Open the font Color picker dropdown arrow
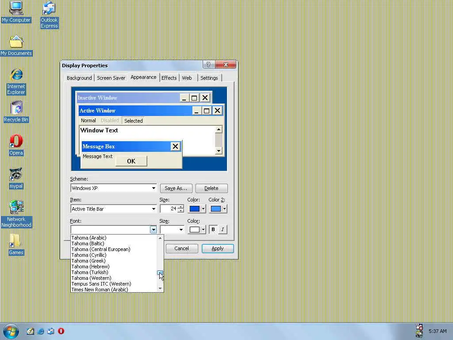This screenshot has height=340, width=453. click(x=203, y=230)
